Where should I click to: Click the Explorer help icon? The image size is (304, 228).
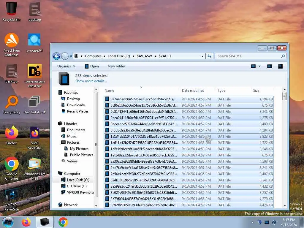[x=280, y=66]
